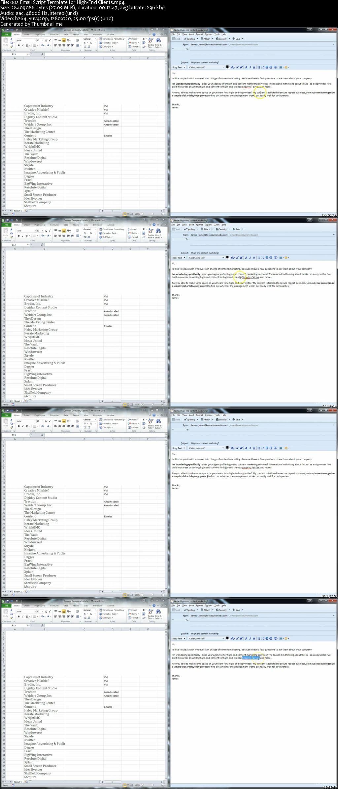Open email Options menu in first frame
Image resolution: width=338 pixels, height=789 pixels.
coord(208,34)
